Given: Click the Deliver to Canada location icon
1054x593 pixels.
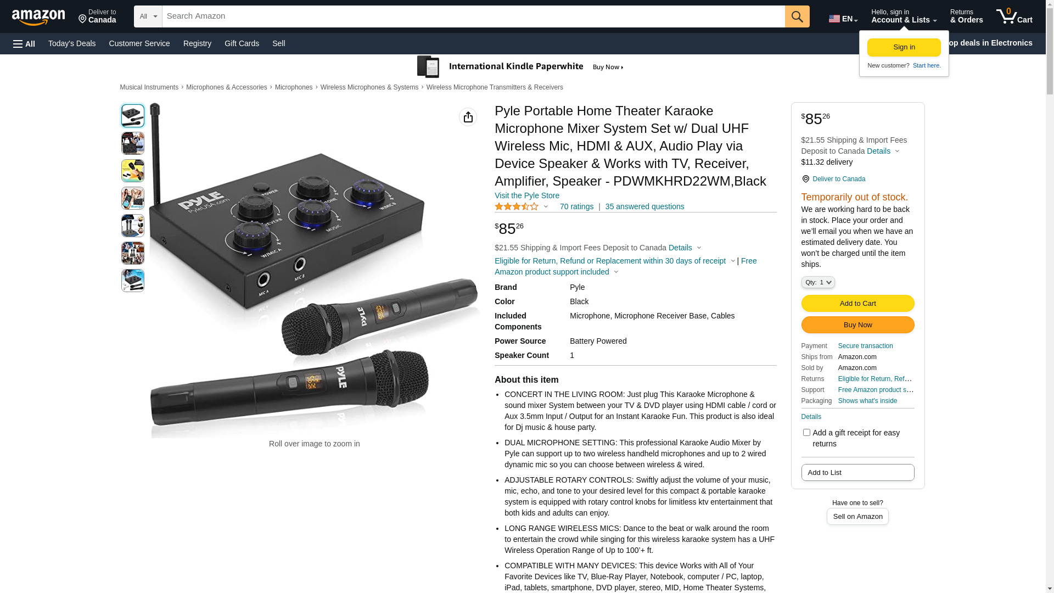Looking at the screenshot, I should coord(82,19).
